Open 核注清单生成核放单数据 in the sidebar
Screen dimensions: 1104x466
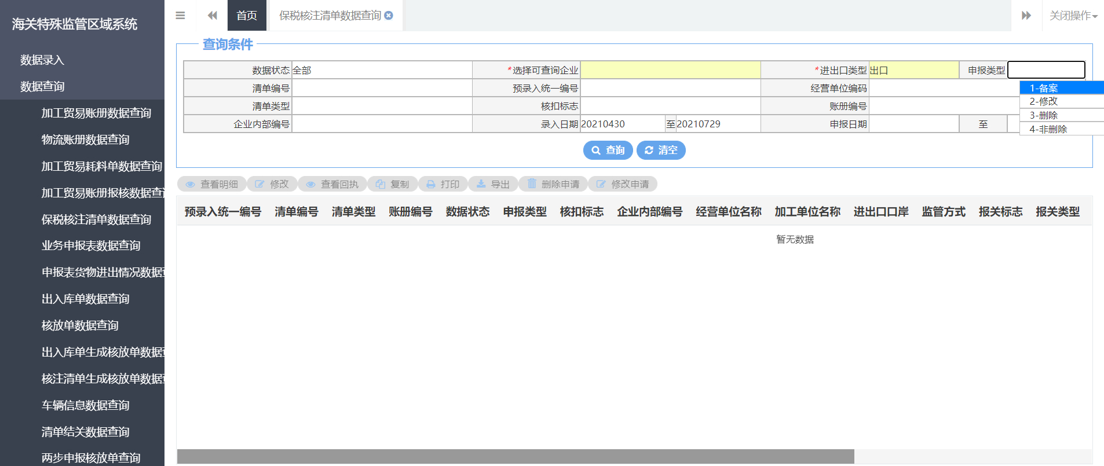point(103,379)
